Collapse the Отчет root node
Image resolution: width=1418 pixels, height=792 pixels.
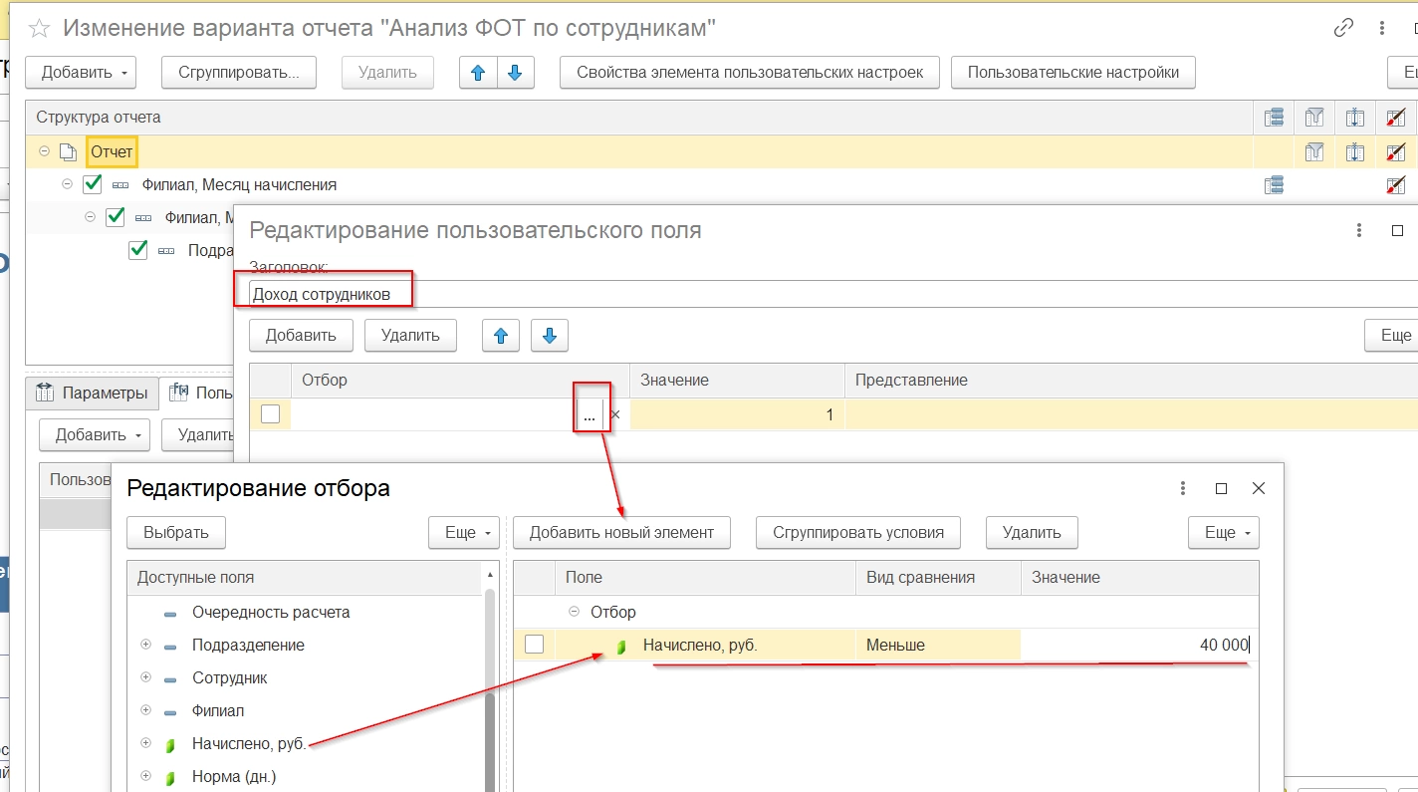tap(44, 151)
